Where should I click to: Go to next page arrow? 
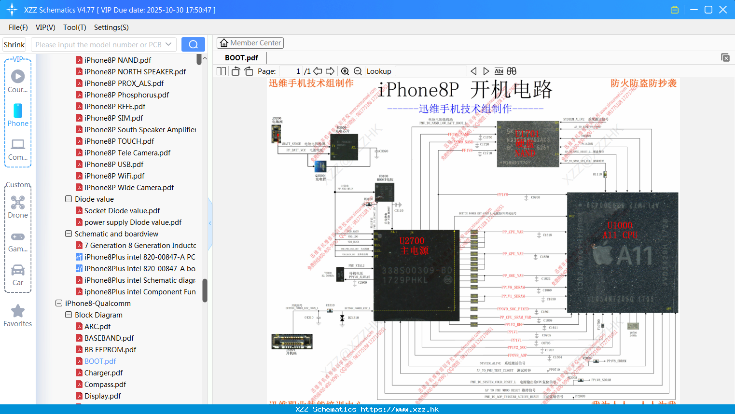[330, 71]
